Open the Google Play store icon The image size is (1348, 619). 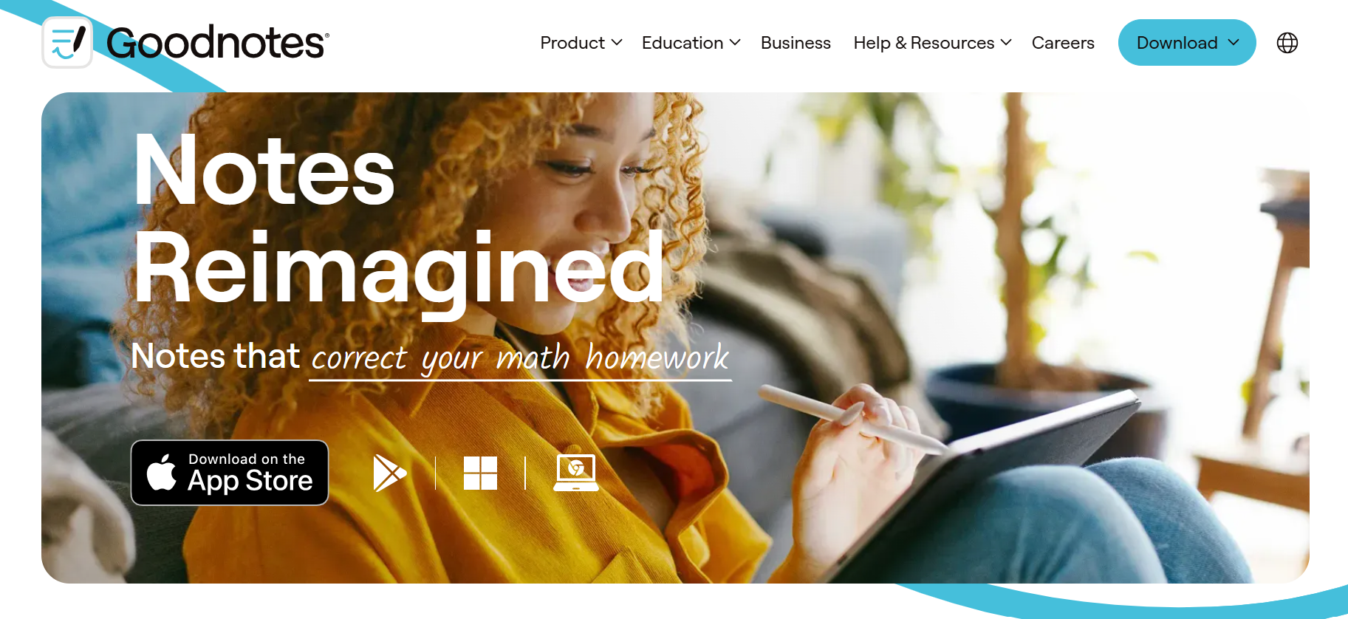(390, 473)
